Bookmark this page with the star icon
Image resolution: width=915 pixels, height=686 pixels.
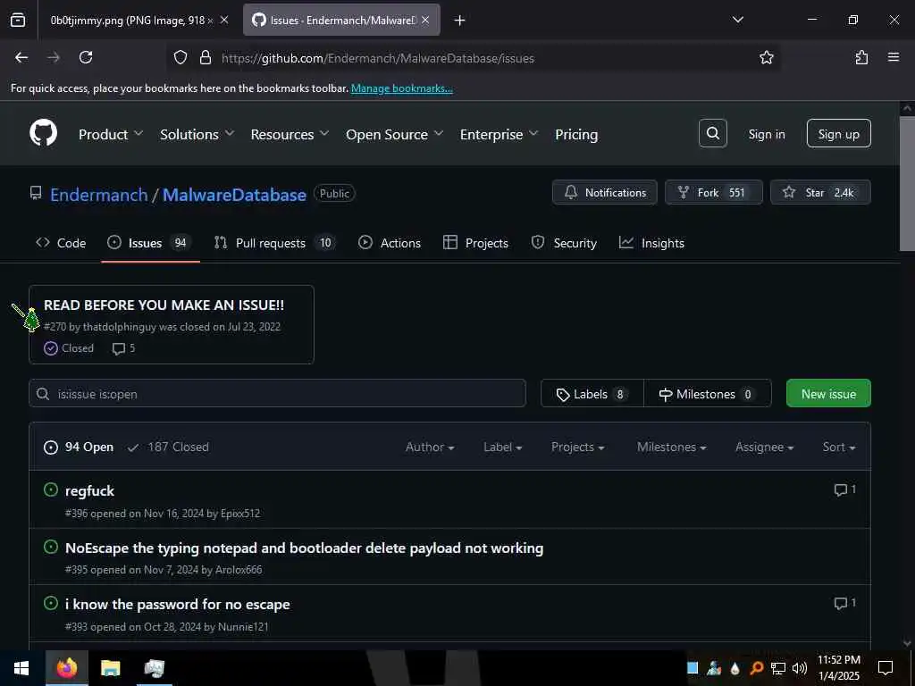(x=766, y=57)
